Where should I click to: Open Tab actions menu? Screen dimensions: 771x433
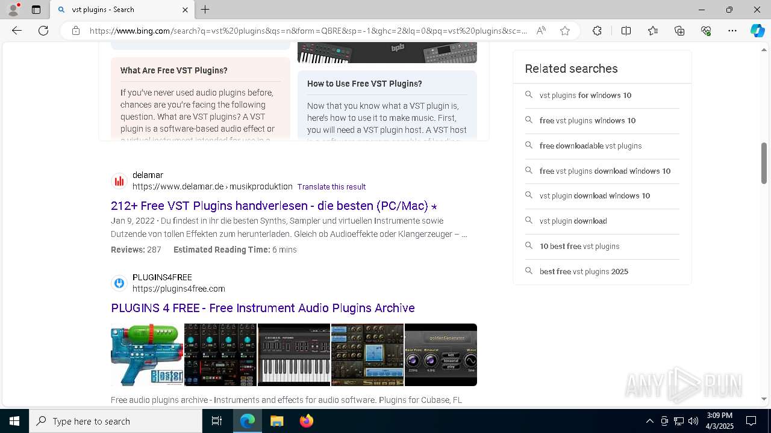(x=36, y=10)
